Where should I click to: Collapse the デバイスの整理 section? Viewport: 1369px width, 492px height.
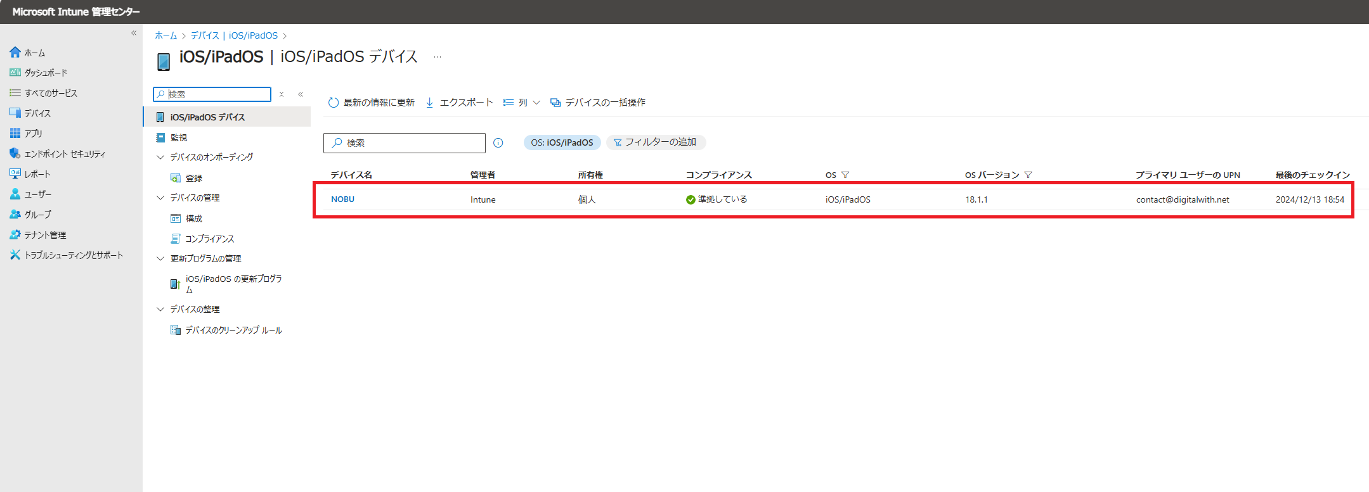[160, 309]
